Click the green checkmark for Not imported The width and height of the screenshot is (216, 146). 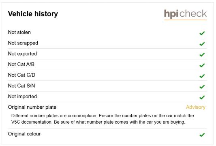202,97
